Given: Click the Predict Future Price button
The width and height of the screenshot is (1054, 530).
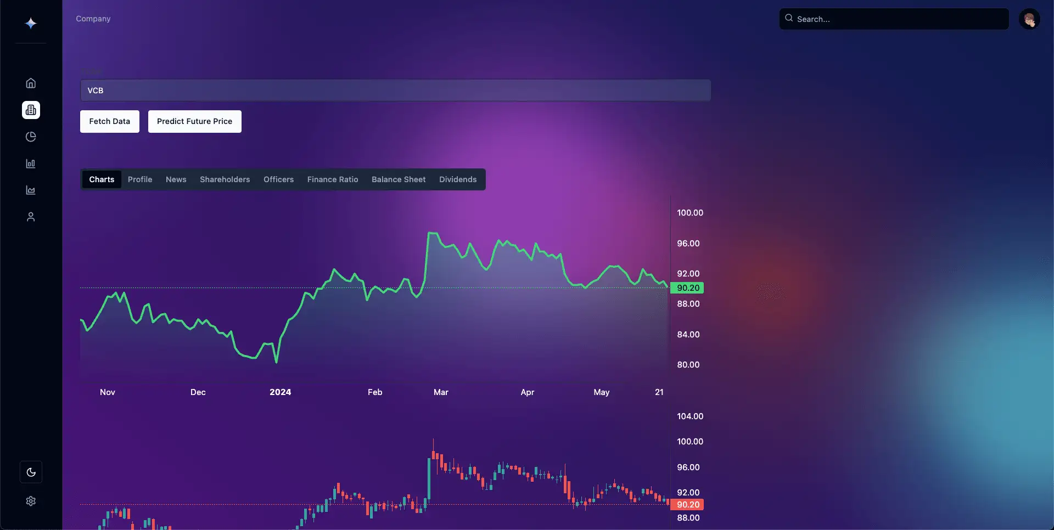Looking at the screenshot, I should [x=194, y=121].
